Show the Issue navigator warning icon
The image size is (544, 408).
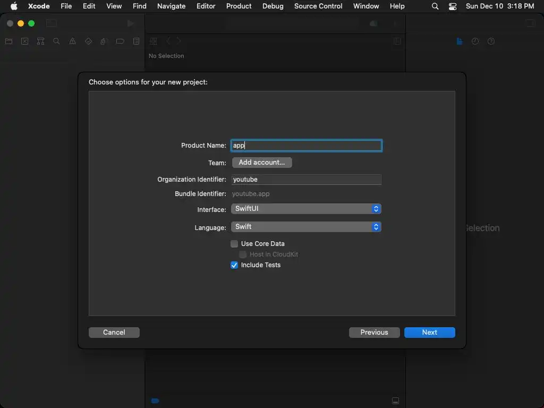point(72,41)
